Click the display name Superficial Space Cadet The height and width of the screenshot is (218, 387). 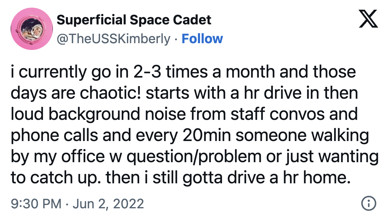134,20
